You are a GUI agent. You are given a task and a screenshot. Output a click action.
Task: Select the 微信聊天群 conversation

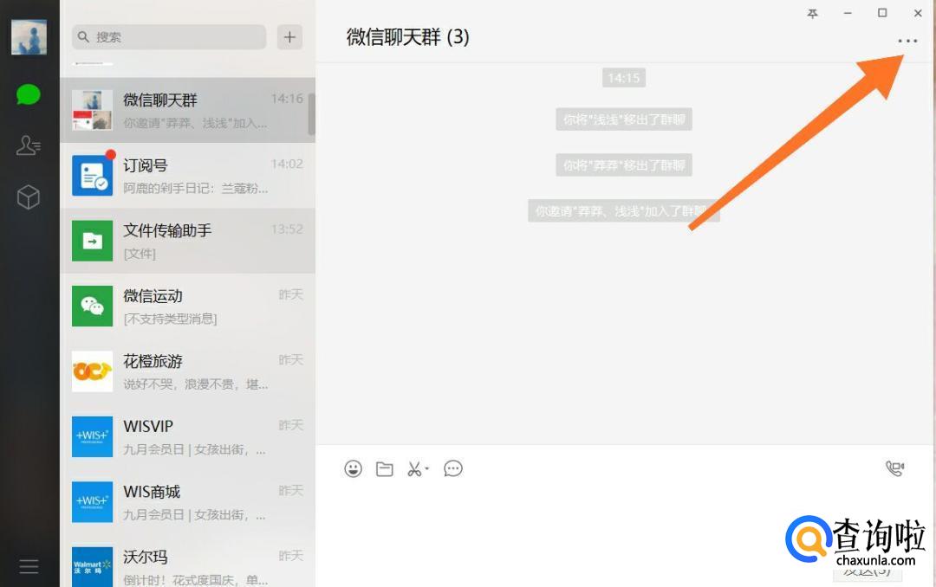(x=187, y=110)
